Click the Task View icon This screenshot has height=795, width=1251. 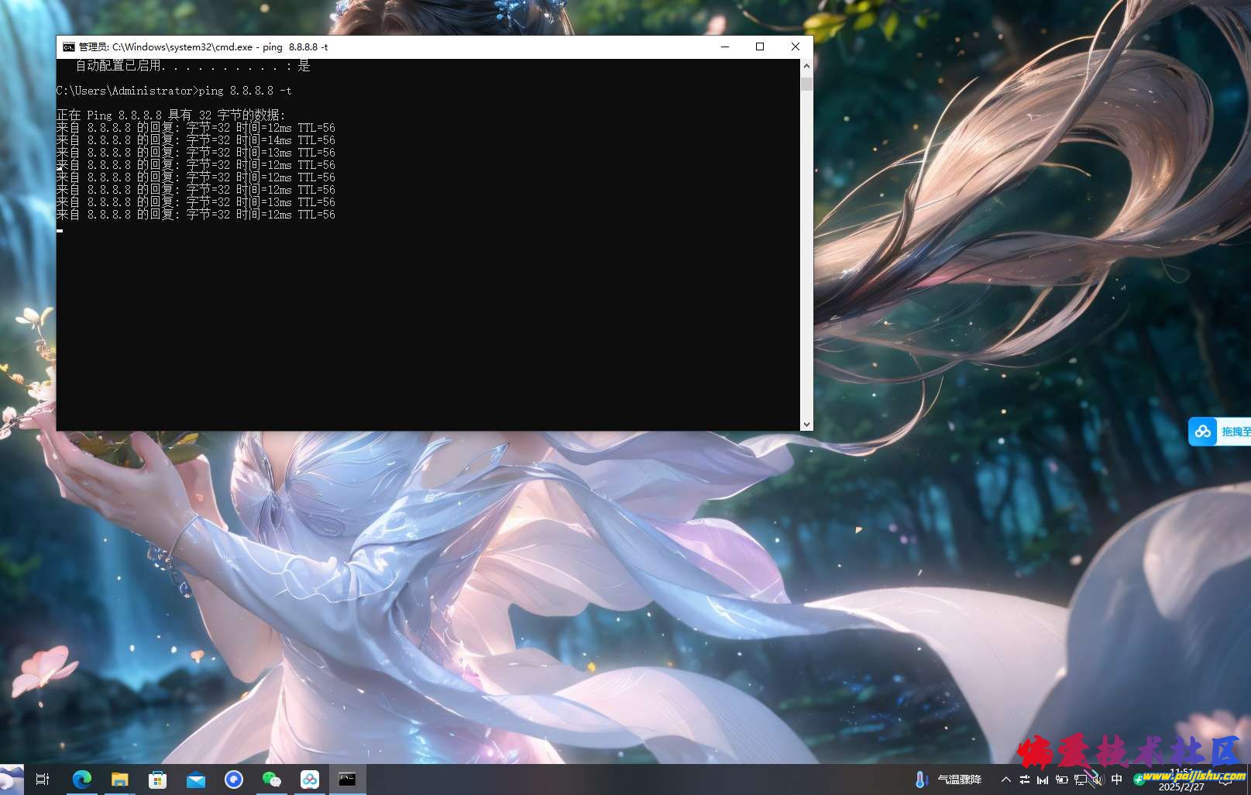(x=43, y=780)
